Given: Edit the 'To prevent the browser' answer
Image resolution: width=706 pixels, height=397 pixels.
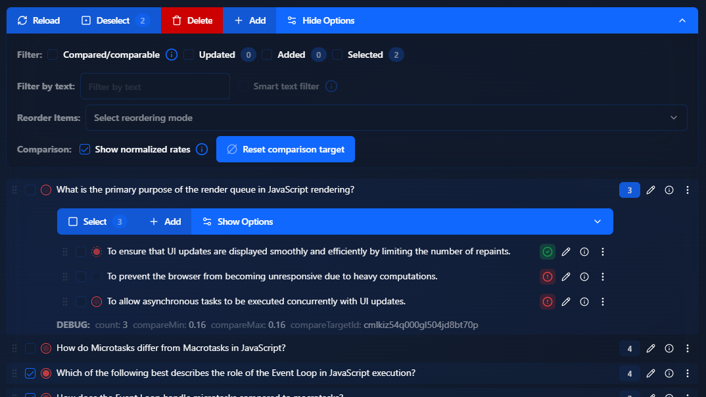Looking at the screenshot, I should (566, 277).
